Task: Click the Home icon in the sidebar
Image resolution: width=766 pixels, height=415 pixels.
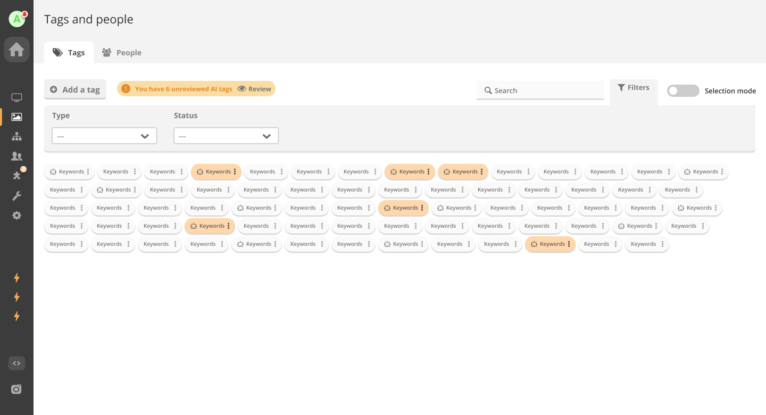Action: coord(16,50)
